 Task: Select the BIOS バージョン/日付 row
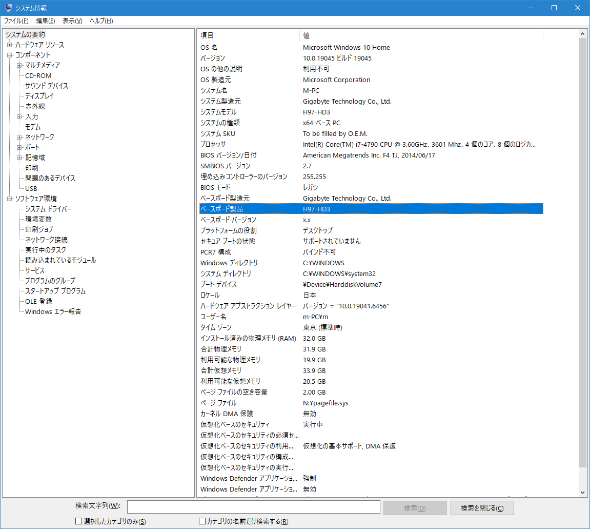click(x=371, y=155)
